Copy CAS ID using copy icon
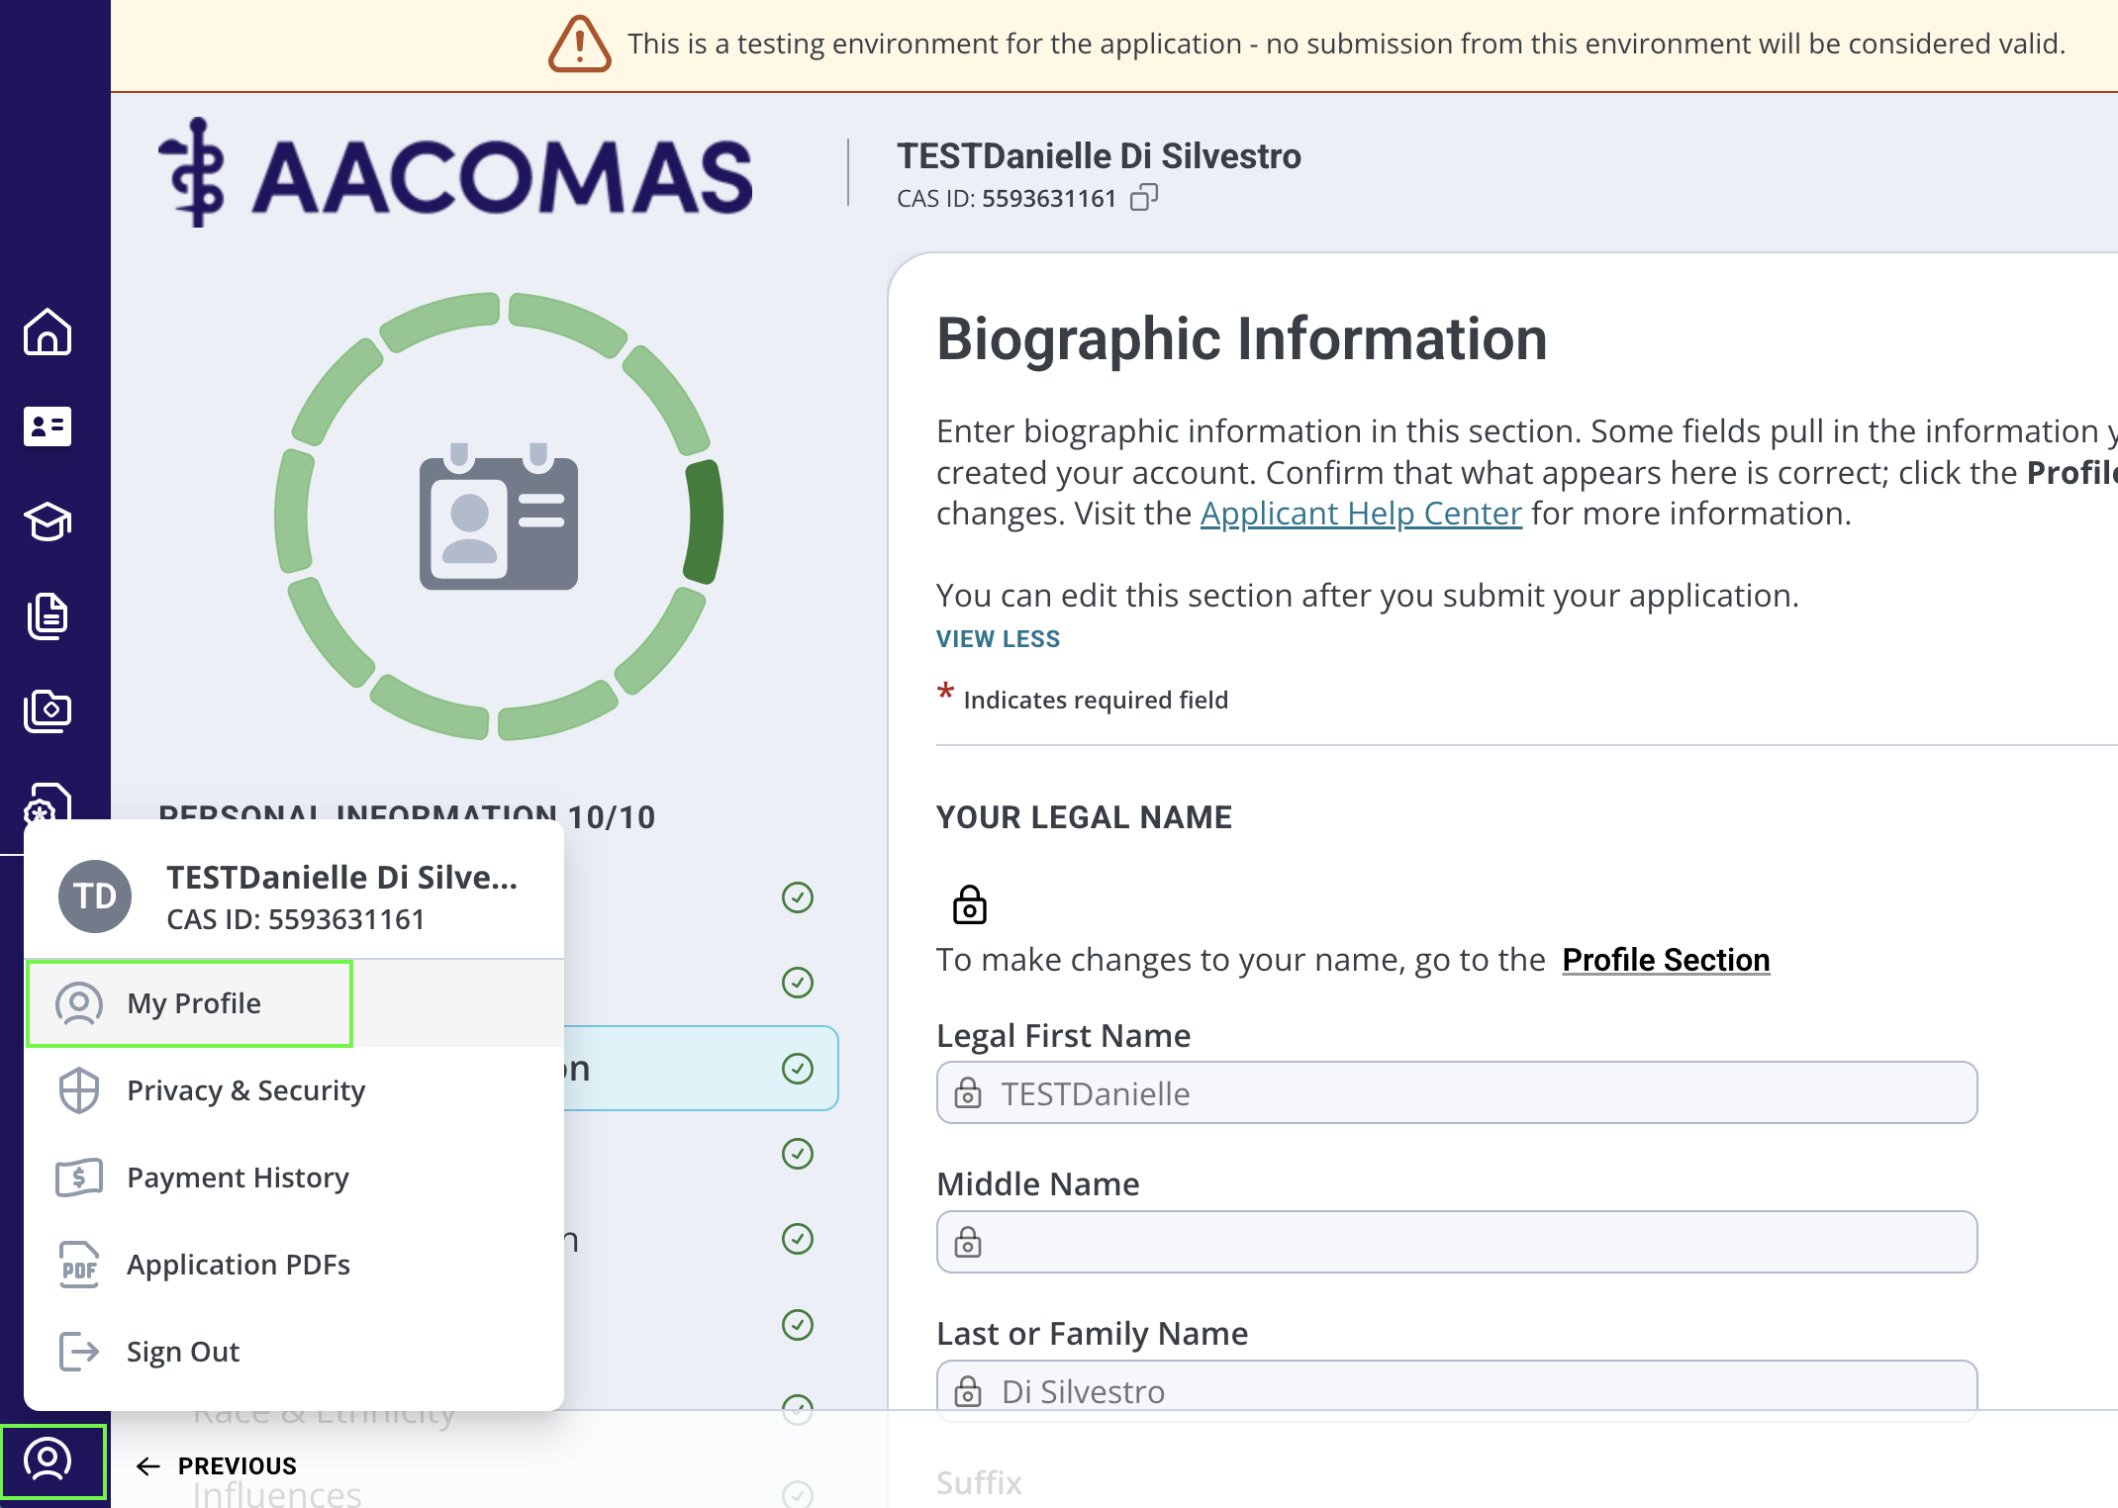The width and height of the screenshot is (2118, 1508). (1144, 198)
